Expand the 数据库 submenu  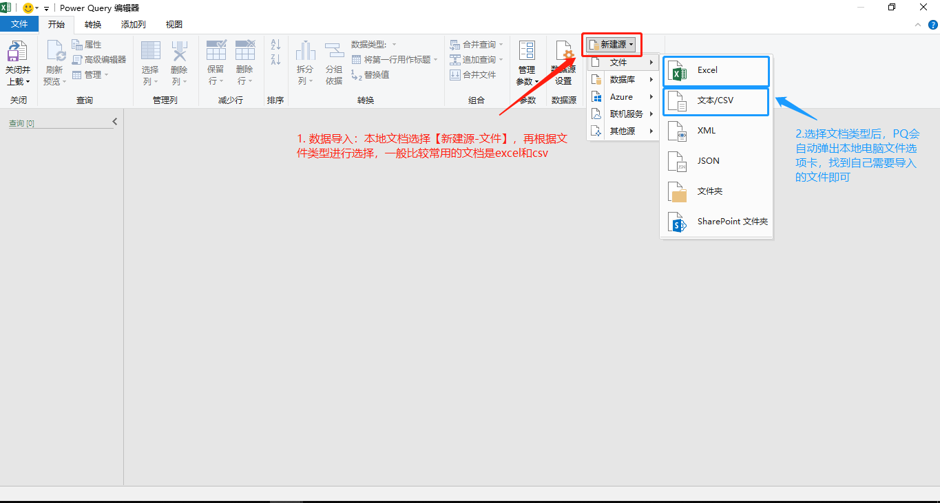(622, 79)
